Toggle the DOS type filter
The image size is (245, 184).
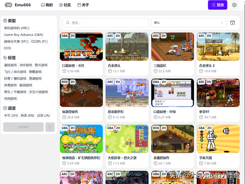tap(8, 48)
